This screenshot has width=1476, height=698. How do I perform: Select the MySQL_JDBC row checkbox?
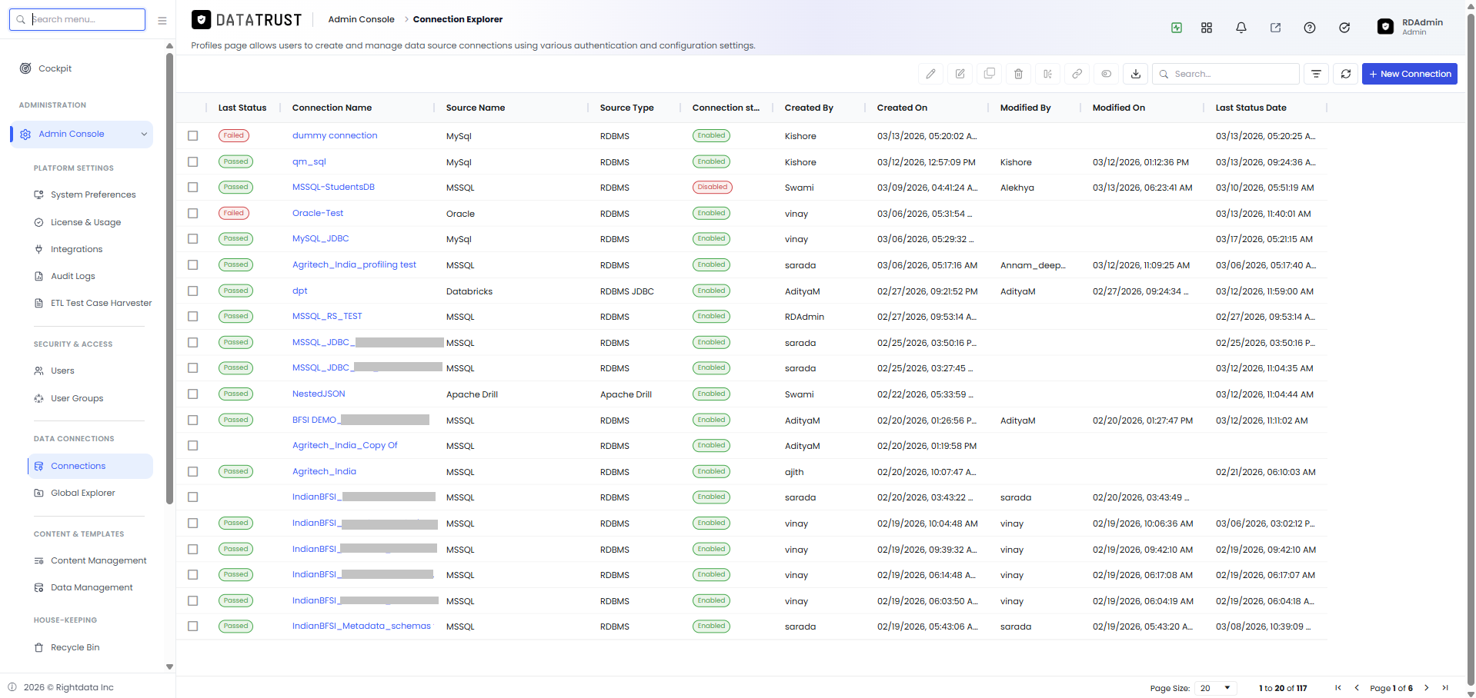(x=193, y=239)
